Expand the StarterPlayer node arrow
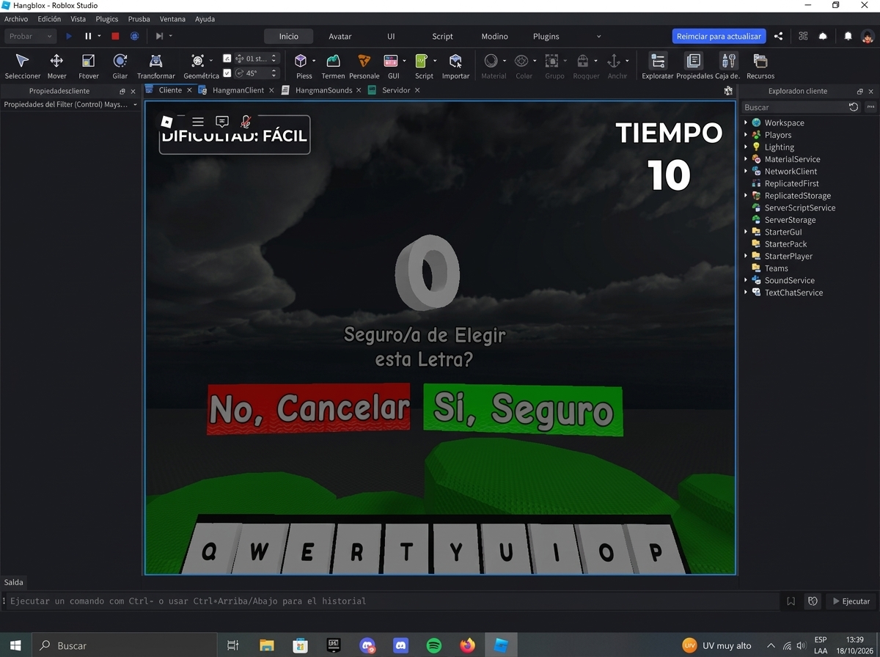This screenshot has height=657, width=880. coord(746,256)
